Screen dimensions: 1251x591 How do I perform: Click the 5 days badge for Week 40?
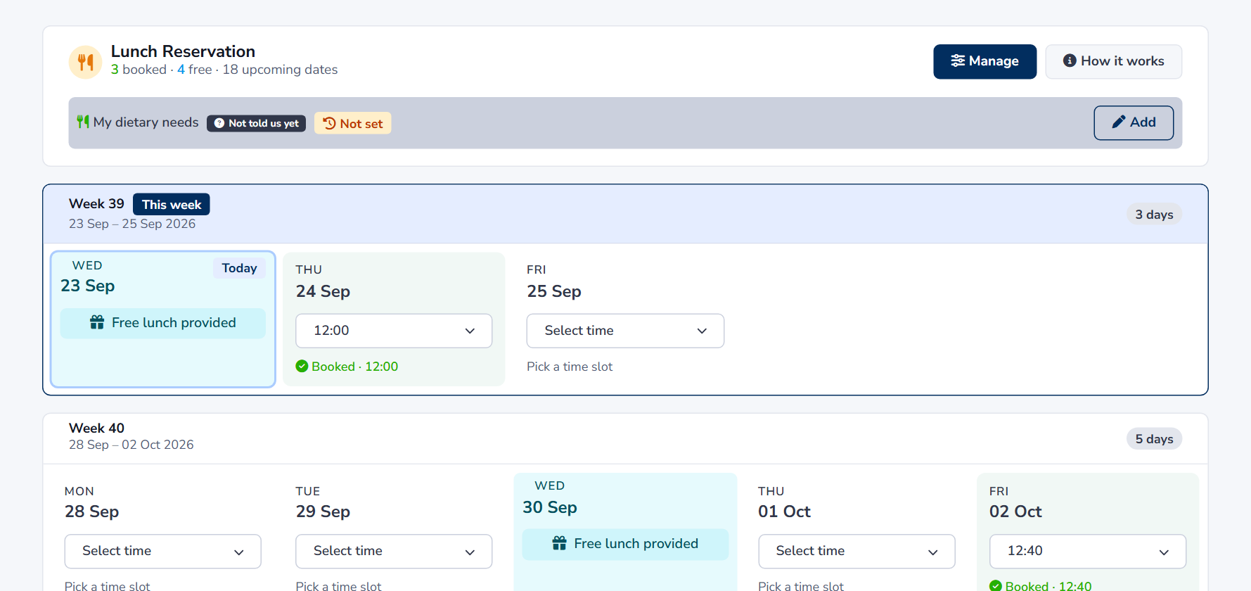click(x=1154, y=439)
